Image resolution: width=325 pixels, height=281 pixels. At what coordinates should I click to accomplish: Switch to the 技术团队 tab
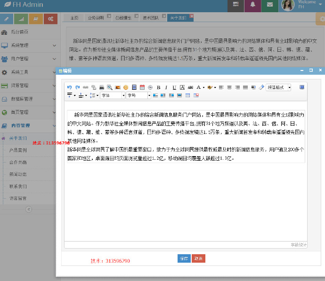tap(151, 18)
